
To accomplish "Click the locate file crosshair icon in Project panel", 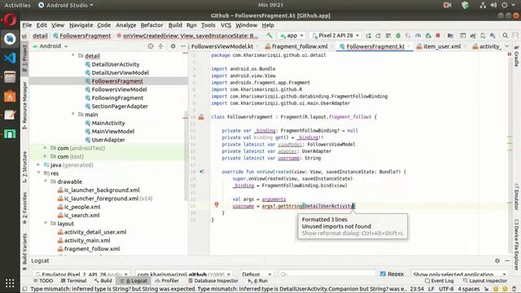I will pyautogui.click(x=151, y=46).
